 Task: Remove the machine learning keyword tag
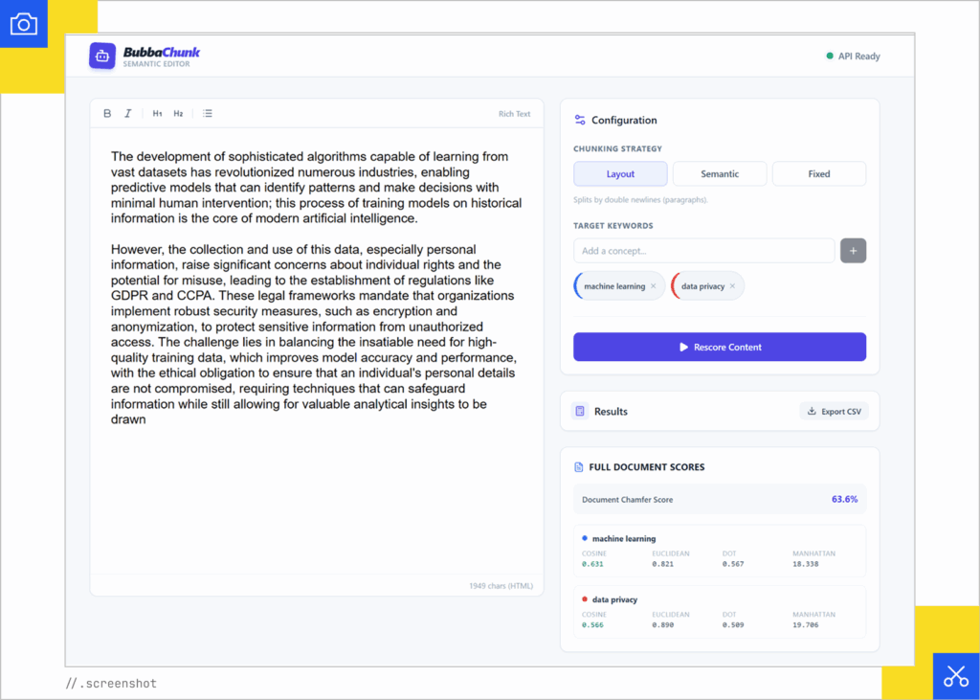point(654,286)
